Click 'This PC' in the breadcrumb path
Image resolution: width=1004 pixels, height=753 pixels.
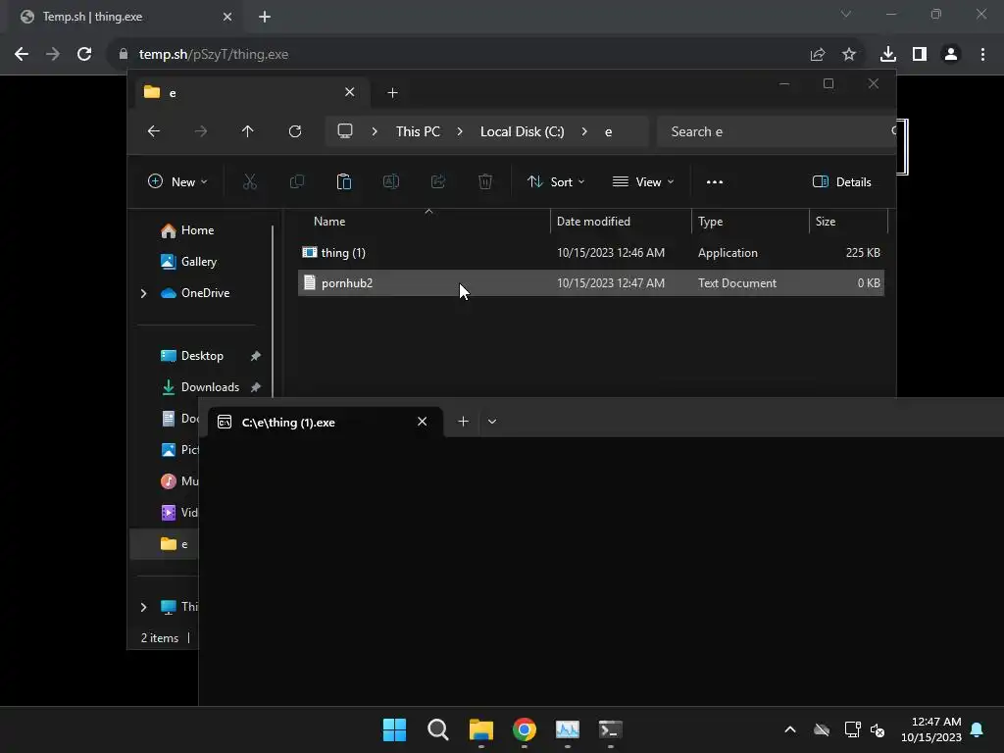coord(418,131)
